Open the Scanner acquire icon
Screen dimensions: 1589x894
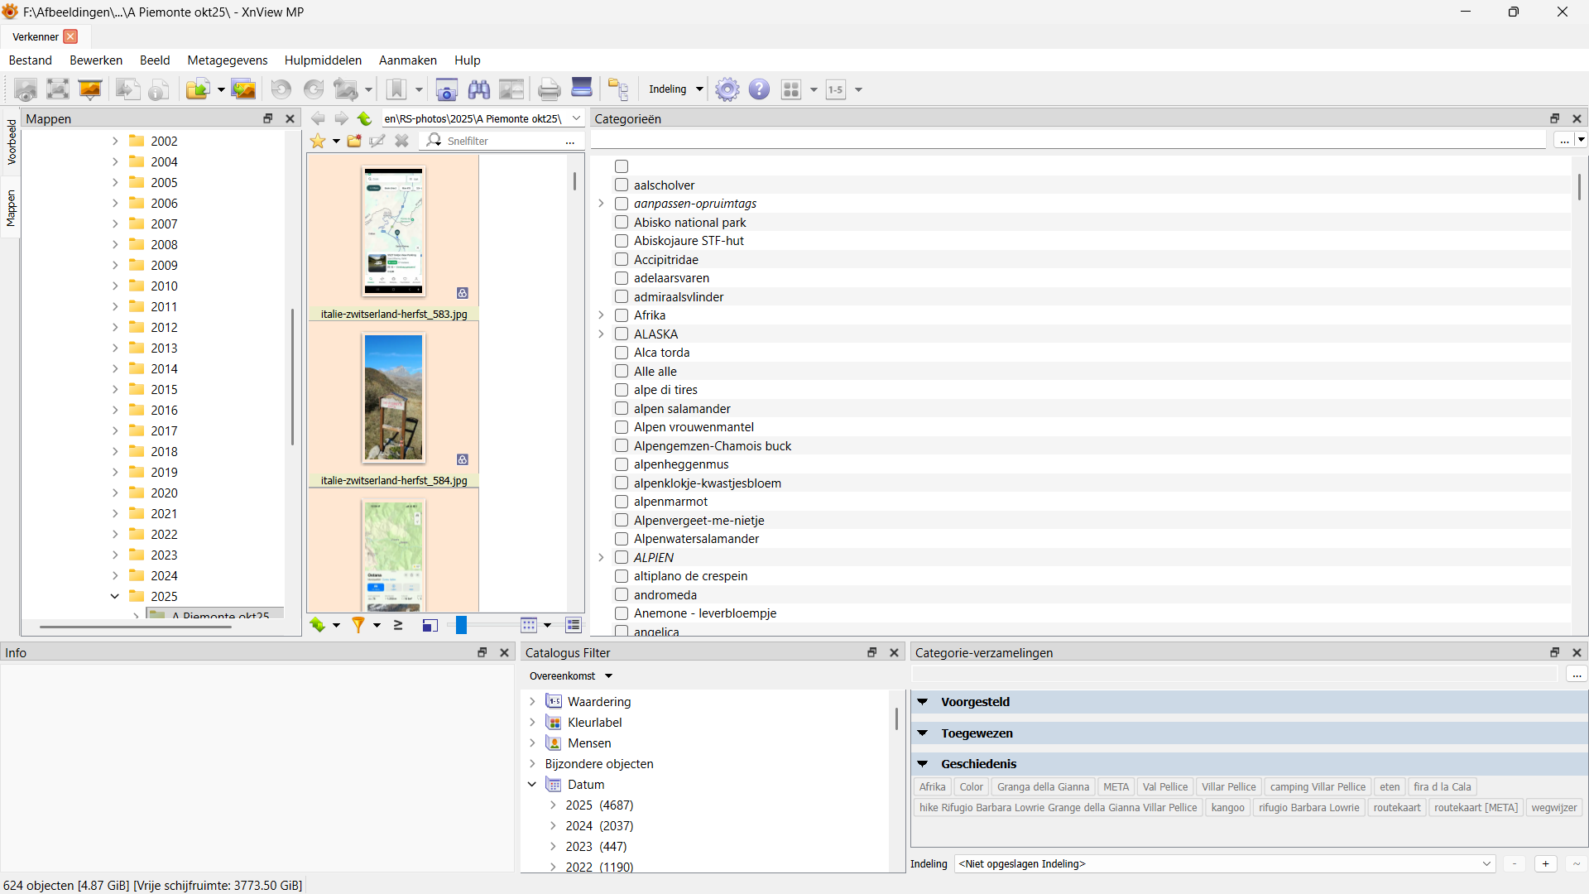(582, 89)
